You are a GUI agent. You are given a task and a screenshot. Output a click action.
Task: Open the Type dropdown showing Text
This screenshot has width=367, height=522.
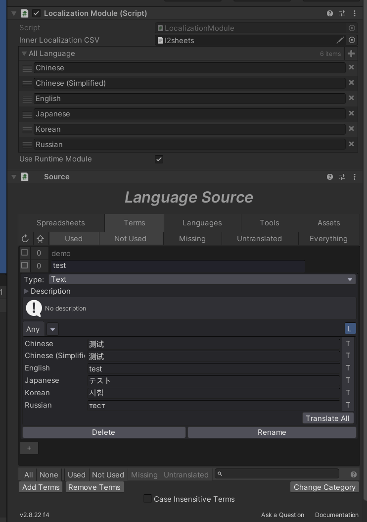click(x=202, y=279)
